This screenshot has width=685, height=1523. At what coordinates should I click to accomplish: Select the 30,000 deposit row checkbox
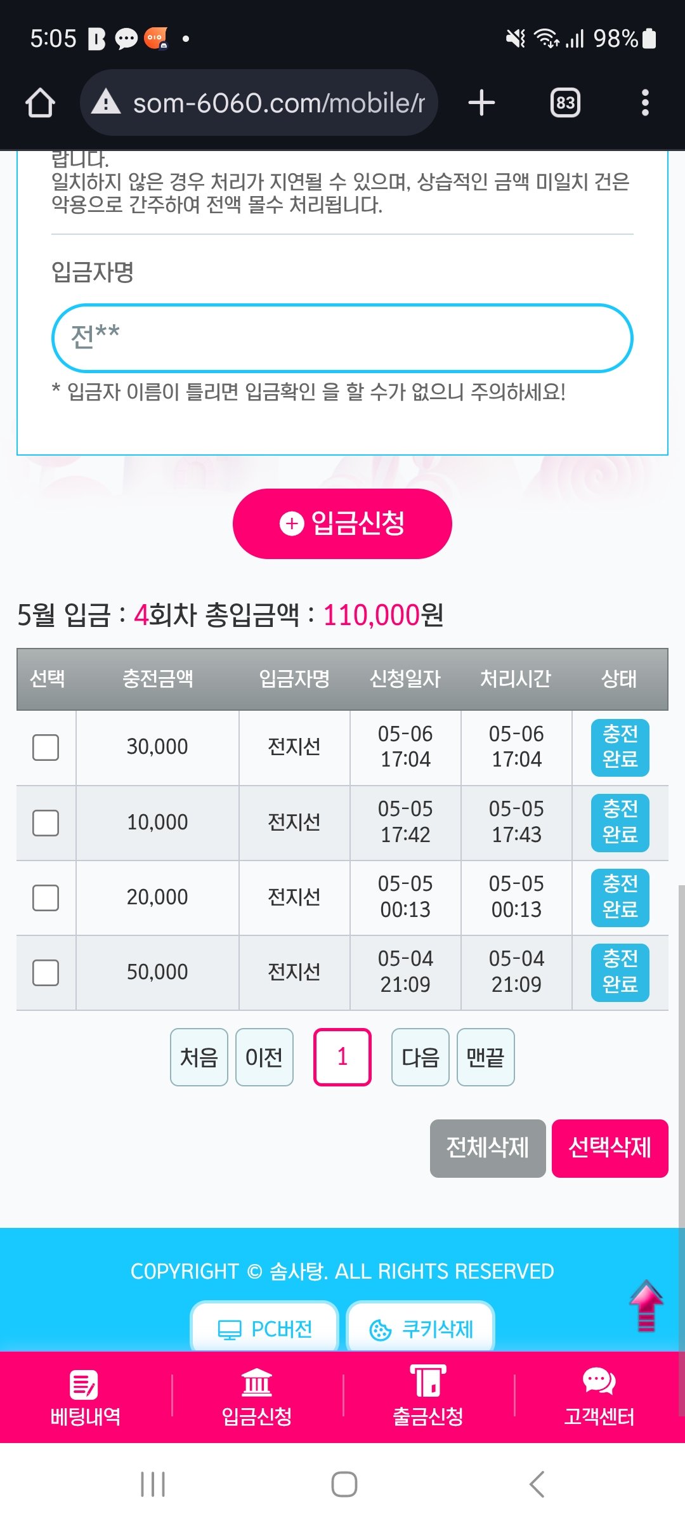46,748
